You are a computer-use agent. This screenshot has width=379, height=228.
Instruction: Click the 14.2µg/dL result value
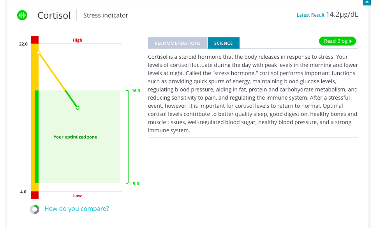click(342, 15)
